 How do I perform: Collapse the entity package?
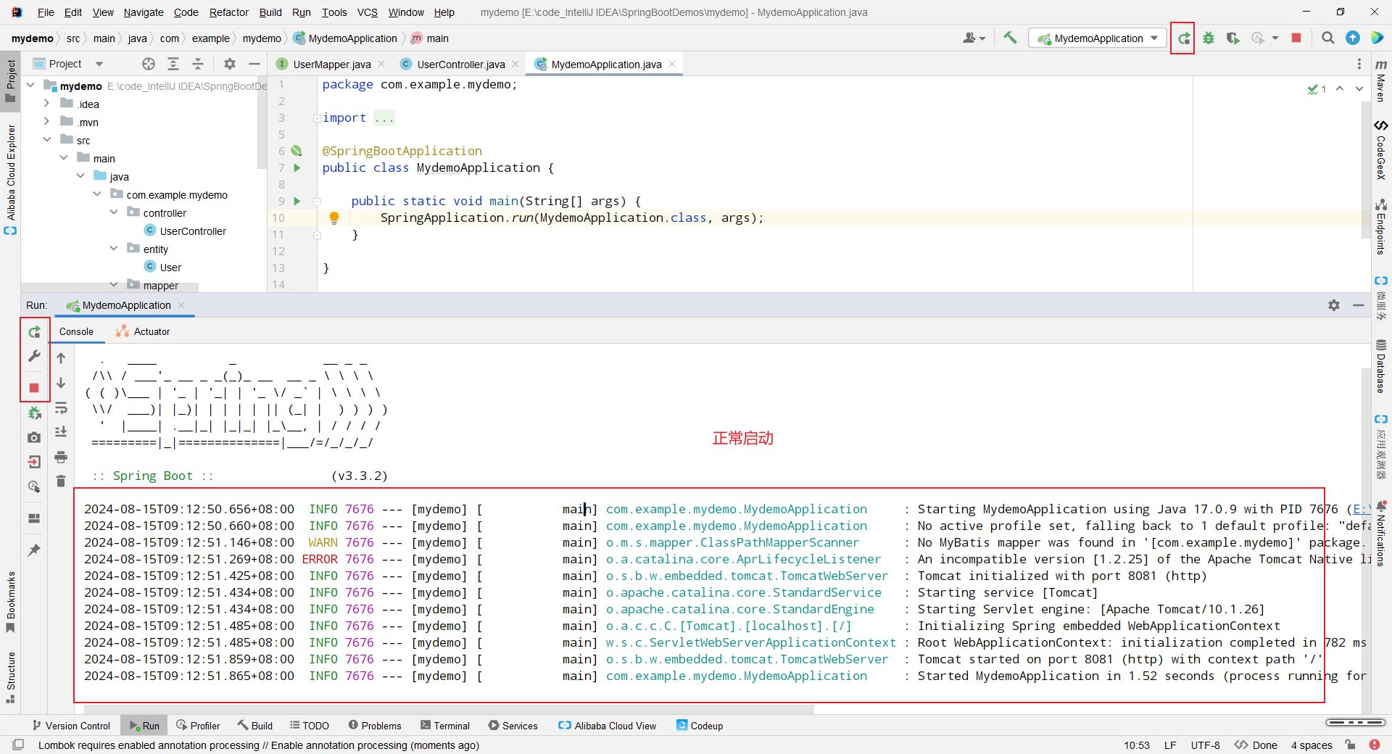coord(114,249)
